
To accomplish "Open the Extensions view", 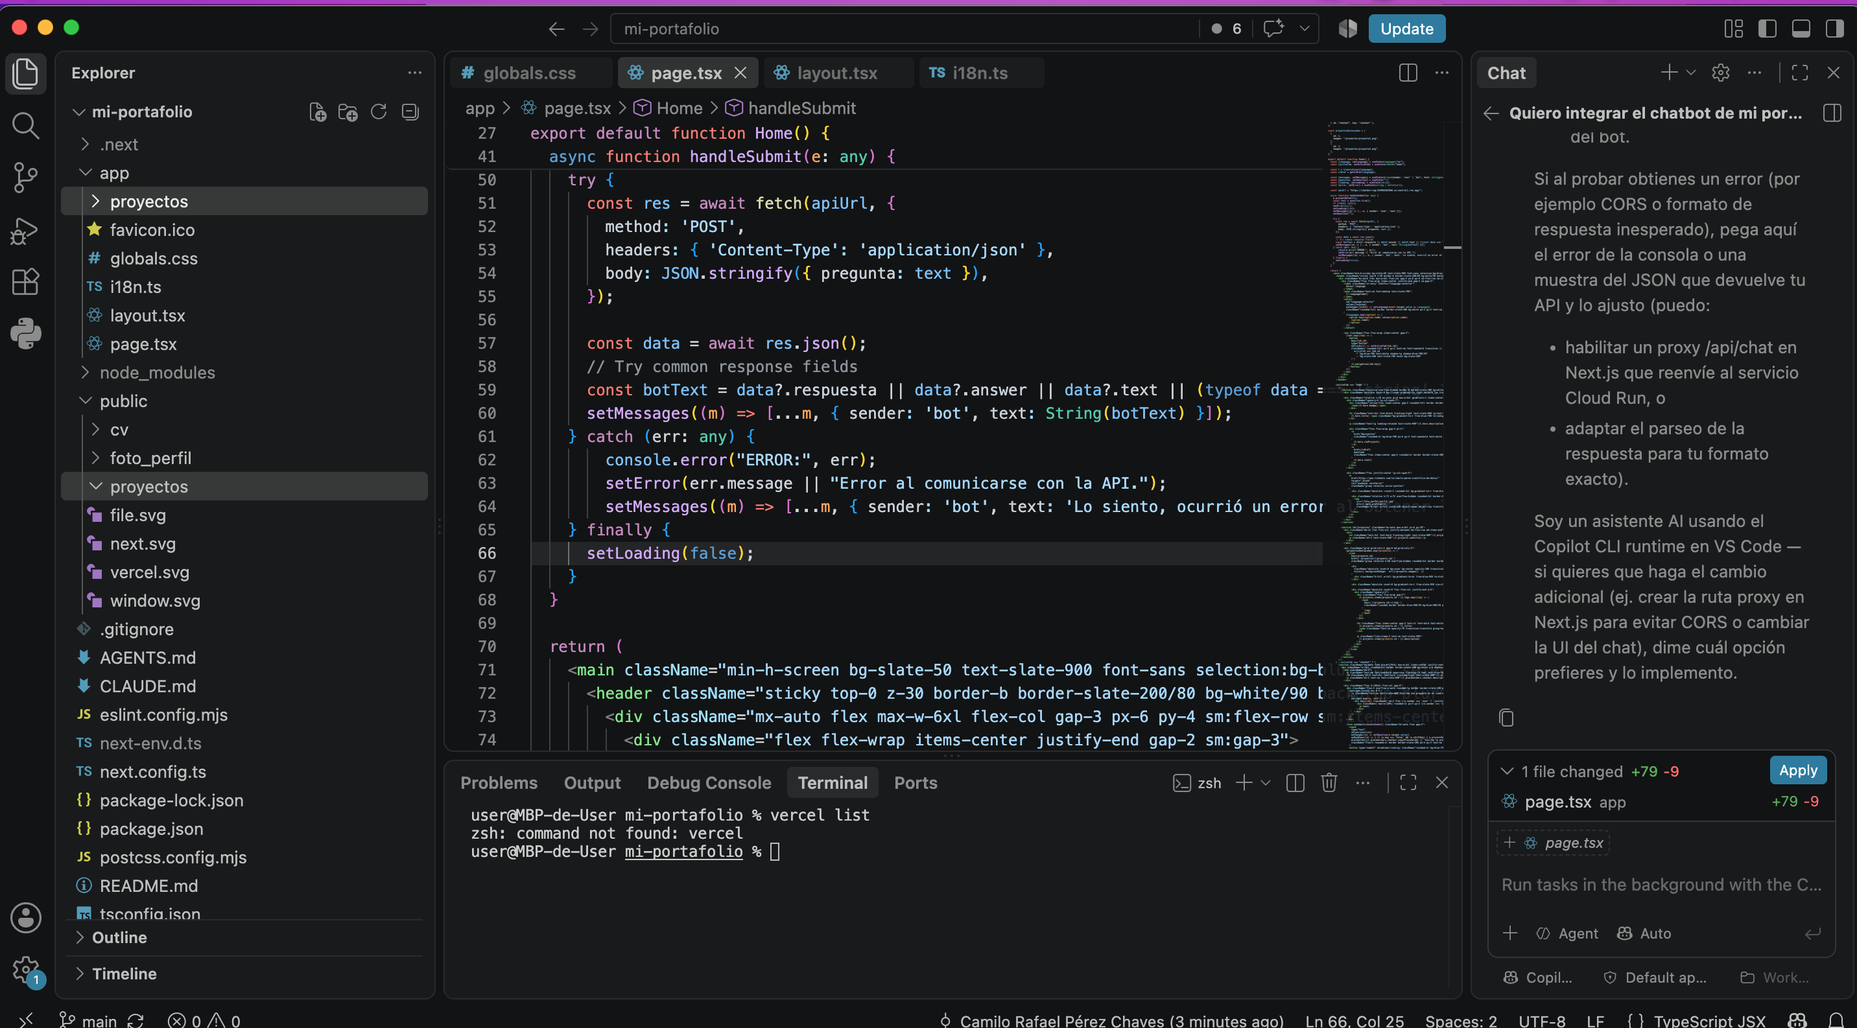I will (x=26, y=282).
